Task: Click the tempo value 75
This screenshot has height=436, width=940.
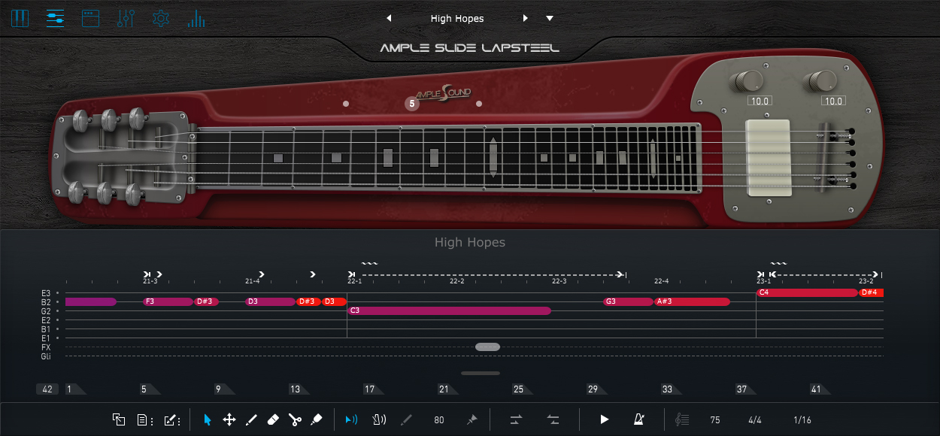Action: [x=715, y=420]
